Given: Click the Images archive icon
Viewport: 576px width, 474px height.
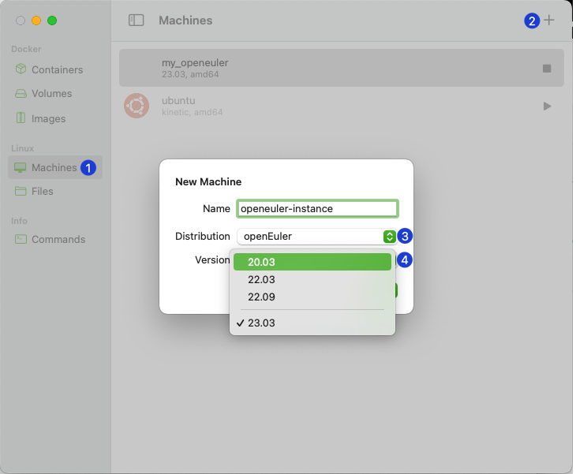Looking at the screenshot, I should tap(21, 118).
